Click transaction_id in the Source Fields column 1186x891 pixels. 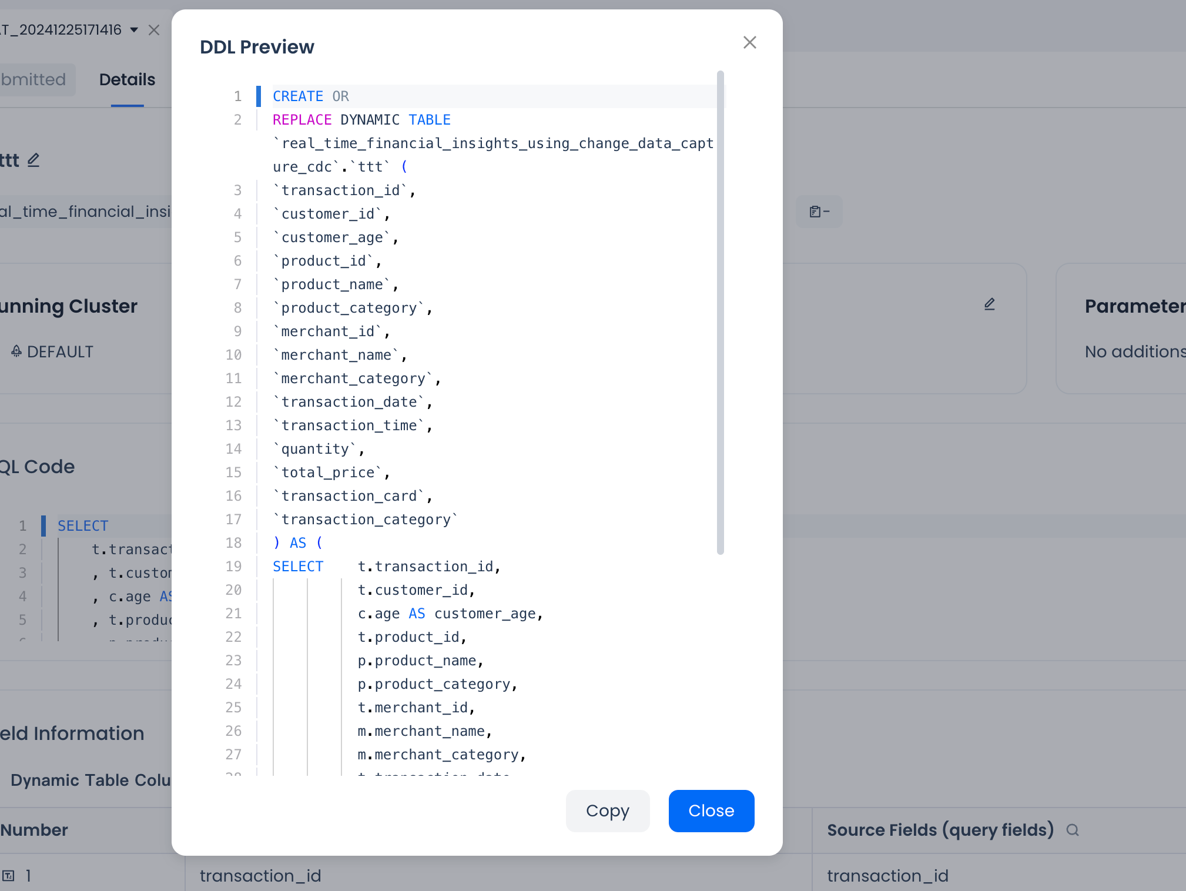pos(887,876)
